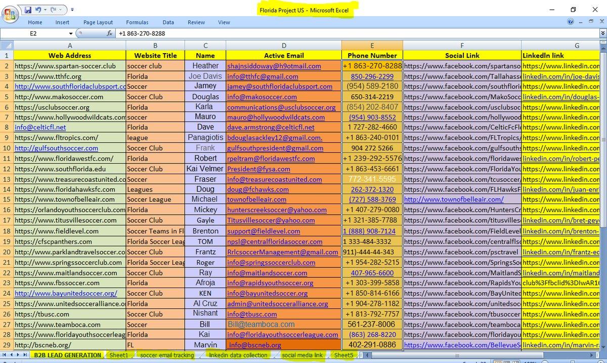The height and width of the screenshot is (363, 607).
Task: Select Website Title cell Soccer Teams in Fl
Action: (x=155, y=231)
